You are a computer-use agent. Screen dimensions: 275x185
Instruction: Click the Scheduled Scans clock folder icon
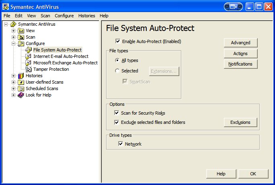(x=21, y=88)
